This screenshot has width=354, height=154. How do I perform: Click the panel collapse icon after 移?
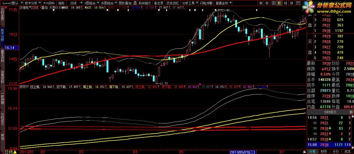coord(298,3)
